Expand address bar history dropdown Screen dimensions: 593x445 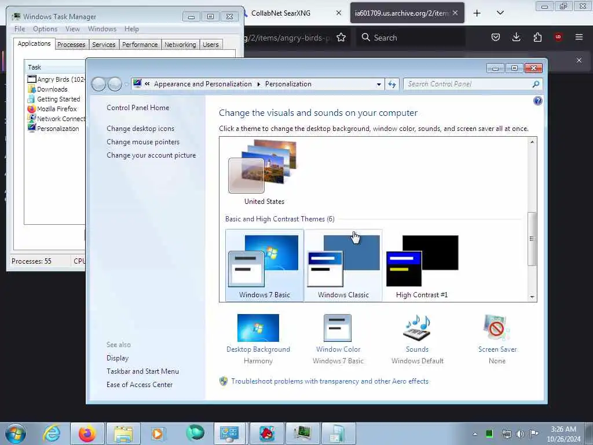pyautogui.click(x=379, y=85)
